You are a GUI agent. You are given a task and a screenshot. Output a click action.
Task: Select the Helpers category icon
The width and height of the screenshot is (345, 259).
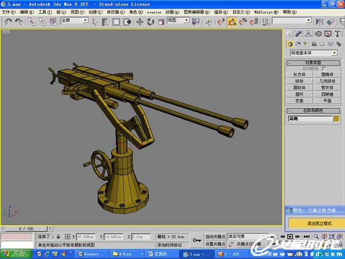click(322, 44)
